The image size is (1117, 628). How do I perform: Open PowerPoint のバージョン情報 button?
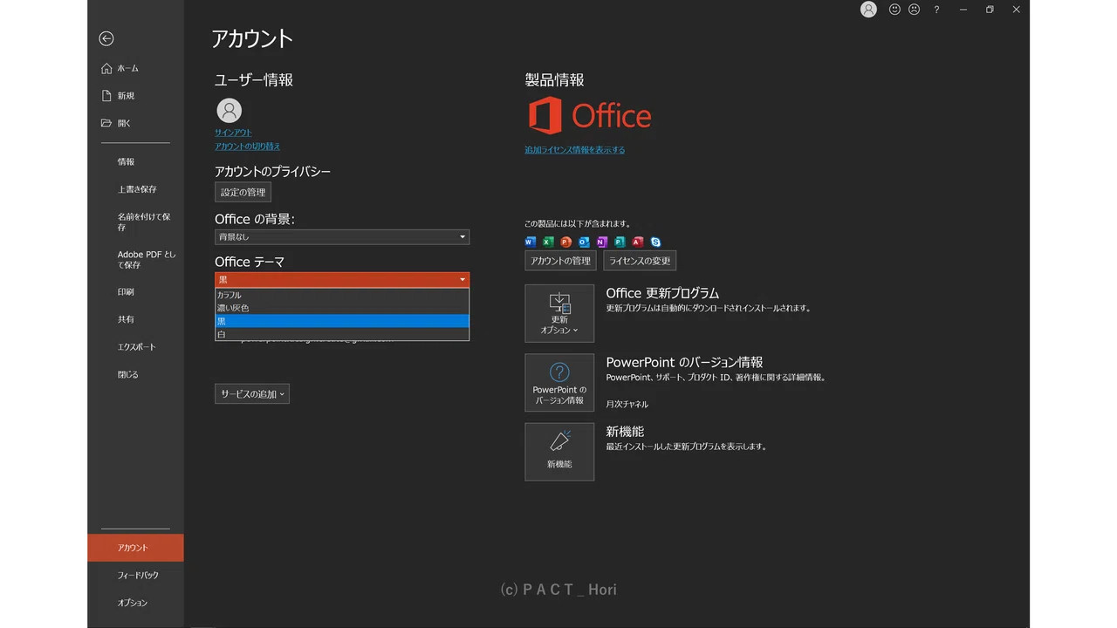click(x=559, y=382)
